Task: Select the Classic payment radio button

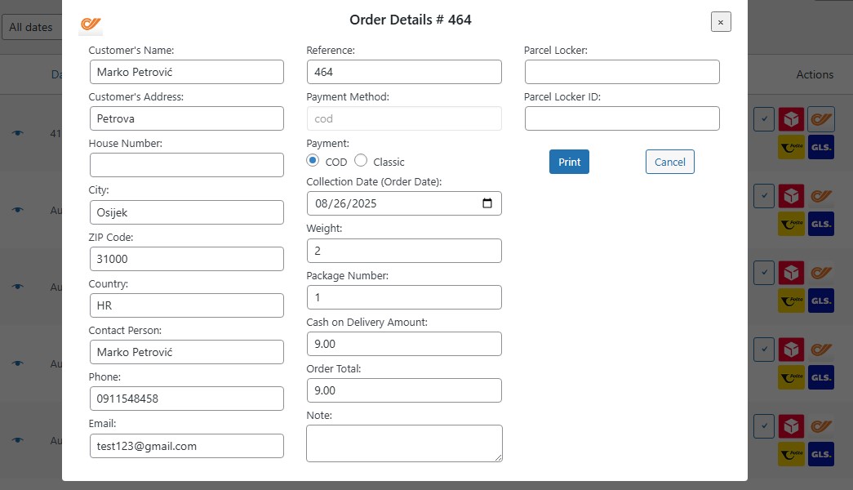Action: (361, 161)
